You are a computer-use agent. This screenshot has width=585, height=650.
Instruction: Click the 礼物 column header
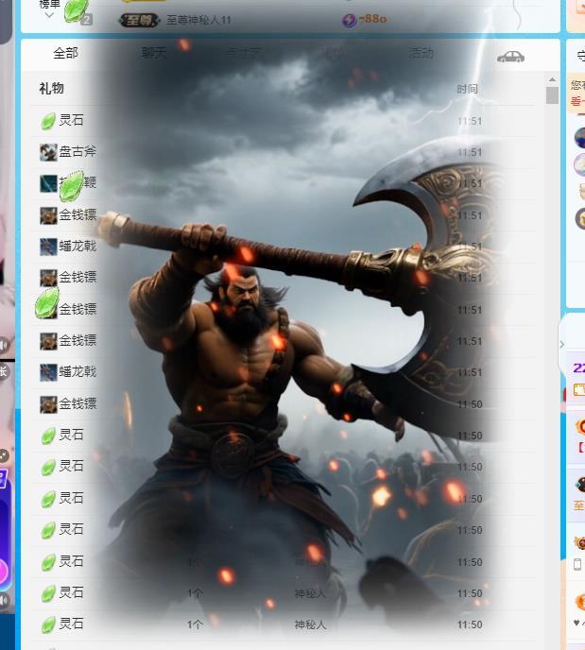(x=52, y=89)
